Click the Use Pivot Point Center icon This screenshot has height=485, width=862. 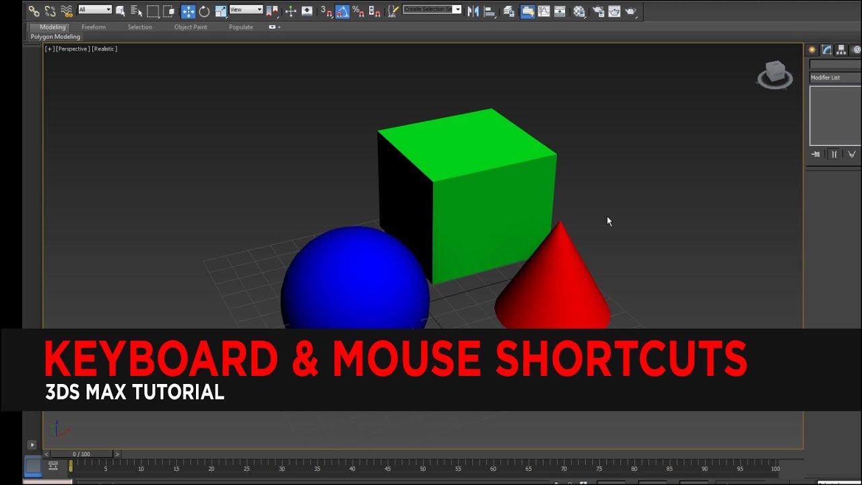271,11
